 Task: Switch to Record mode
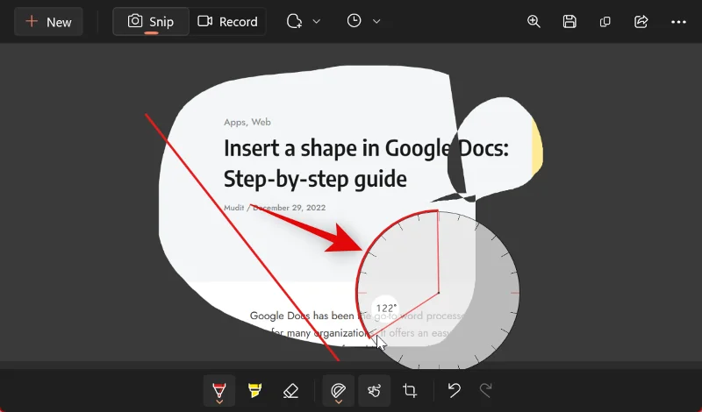(228, 22)
